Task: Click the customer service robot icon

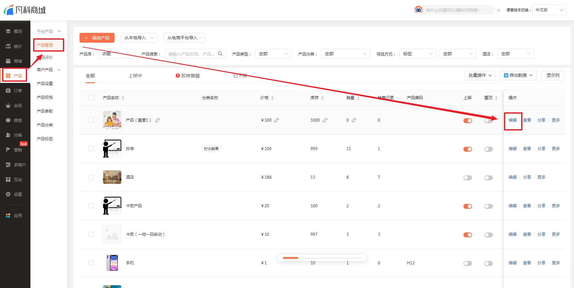Action: (x=418, y=10)
